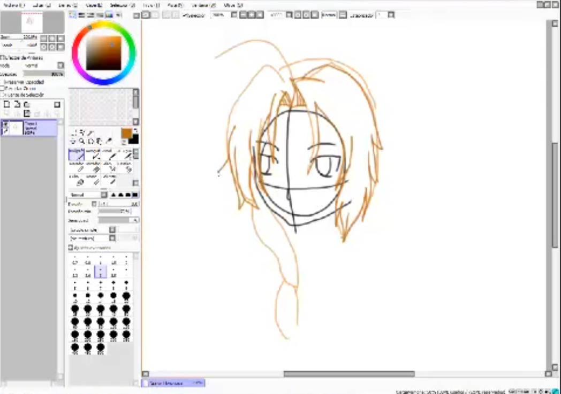
Task: Click the redo arrow in top toolbar
Action: (155, 15)
